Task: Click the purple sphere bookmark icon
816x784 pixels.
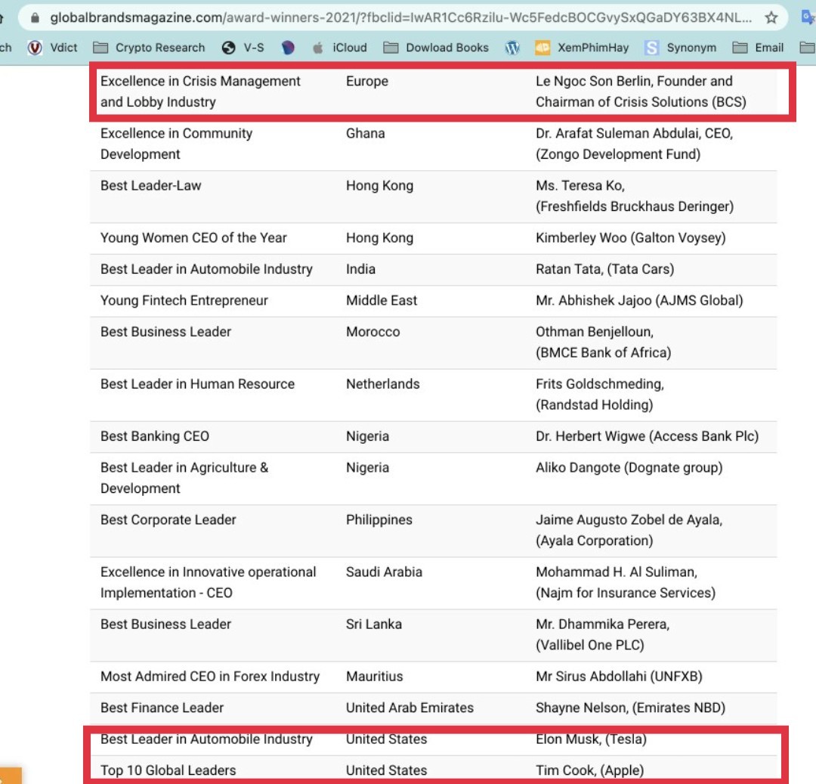Action: click(288, 48)
